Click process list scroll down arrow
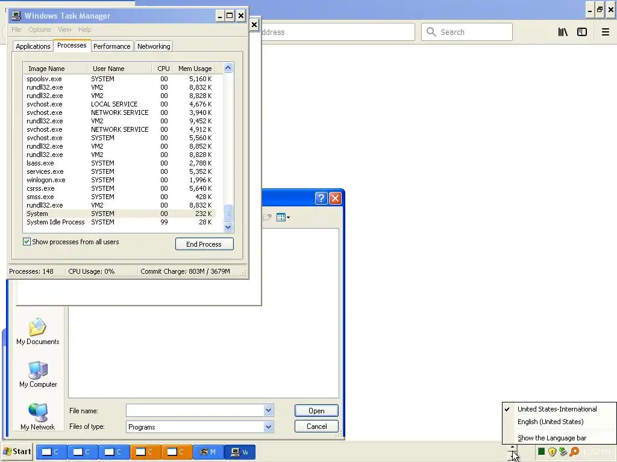 point(228,227)
